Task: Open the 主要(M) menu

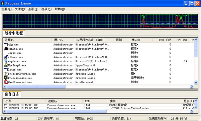Action: pos(6,9)
